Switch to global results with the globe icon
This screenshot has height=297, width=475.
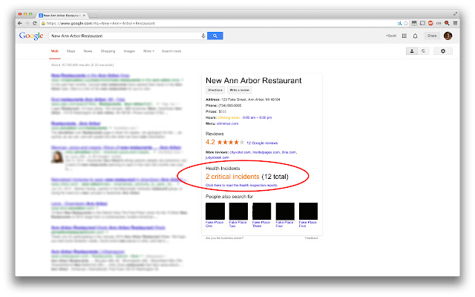tap(424, 51)
